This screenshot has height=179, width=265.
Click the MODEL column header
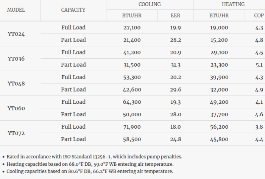click(x=16, y=10)
